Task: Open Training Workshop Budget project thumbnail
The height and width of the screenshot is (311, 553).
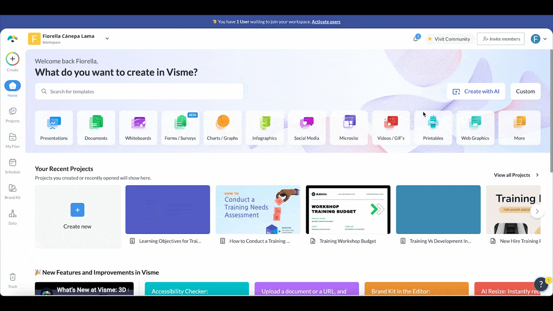Action: coord(348,210)
